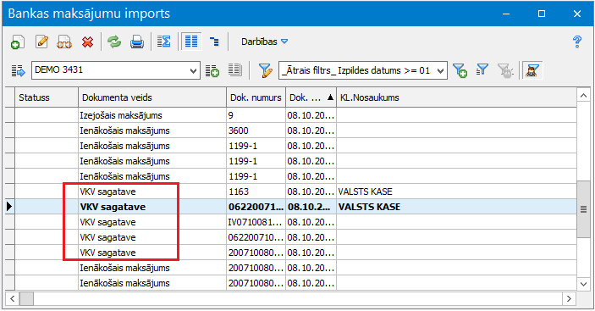Maximize the Bankas maksājumu imports window

542,14
